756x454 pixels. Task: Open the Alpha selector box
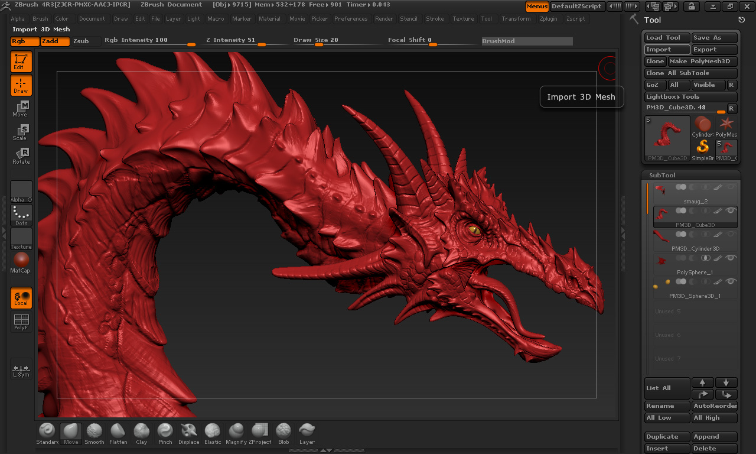(21, 192)
